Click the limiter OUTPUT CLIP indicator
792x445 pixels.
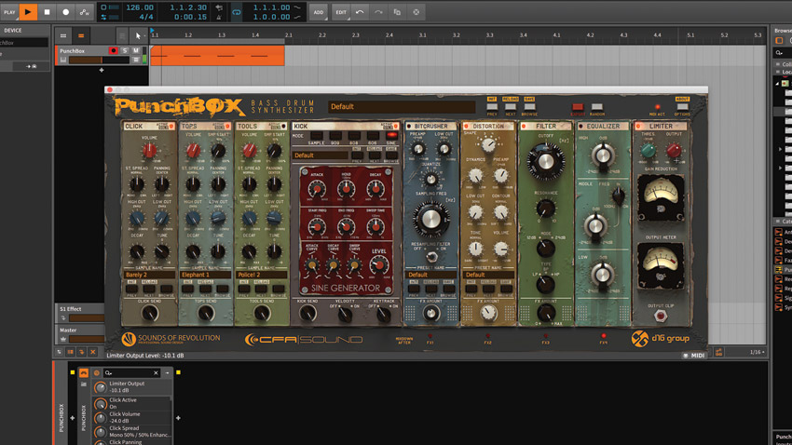coord(661,317)
